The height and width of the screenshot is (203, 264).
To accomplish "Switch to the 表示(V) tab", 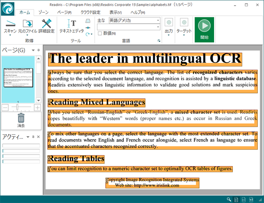I will [x=116, y=12].
